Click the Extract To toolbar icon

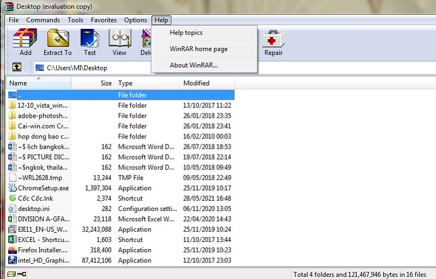coord(58,38)
